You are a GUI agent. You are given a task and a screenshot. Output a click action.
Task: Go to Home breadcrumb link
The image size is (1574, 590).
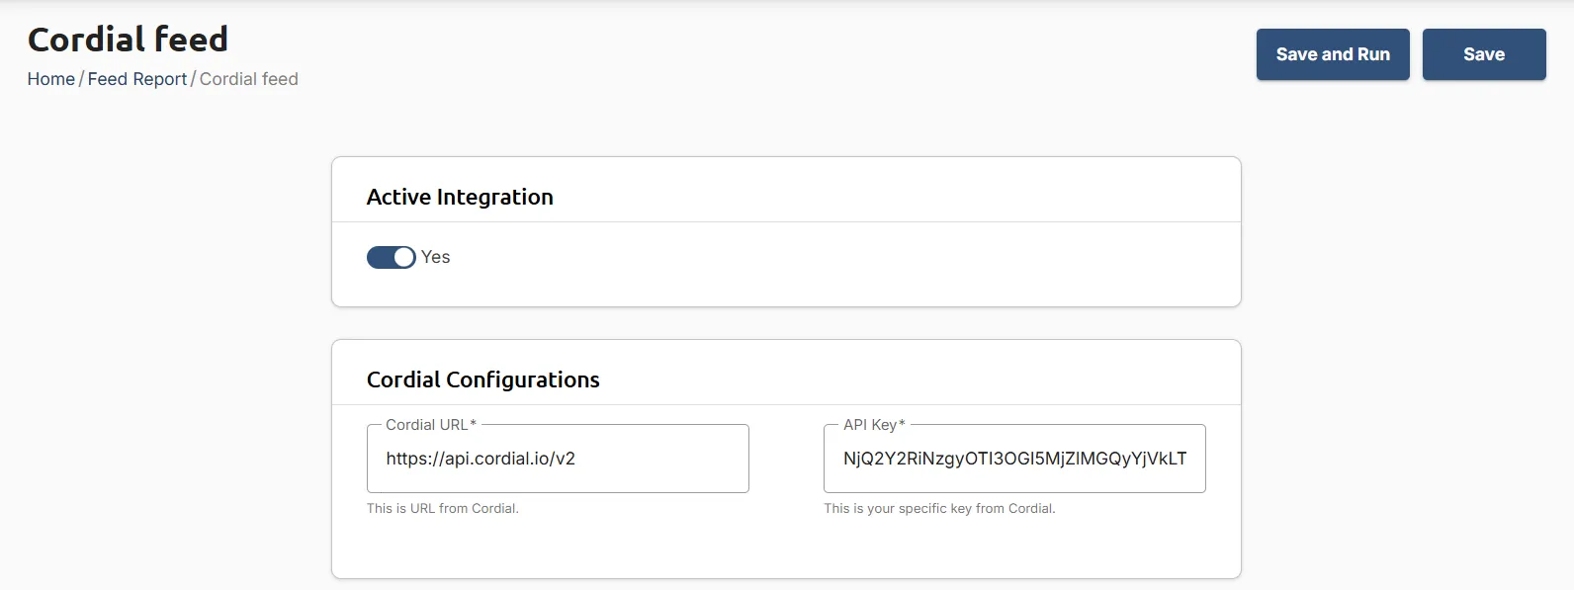[51, 79]
